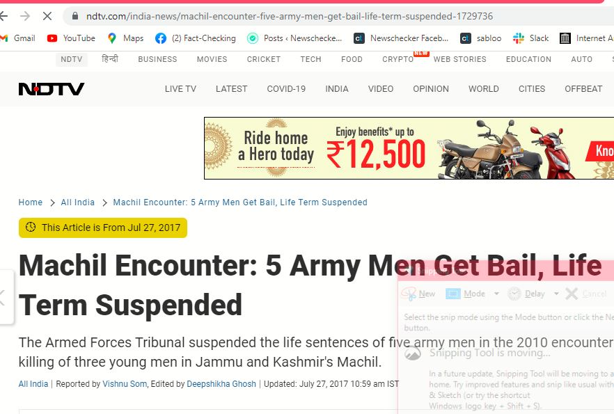Click the NDTV logo

click(52, 89)
